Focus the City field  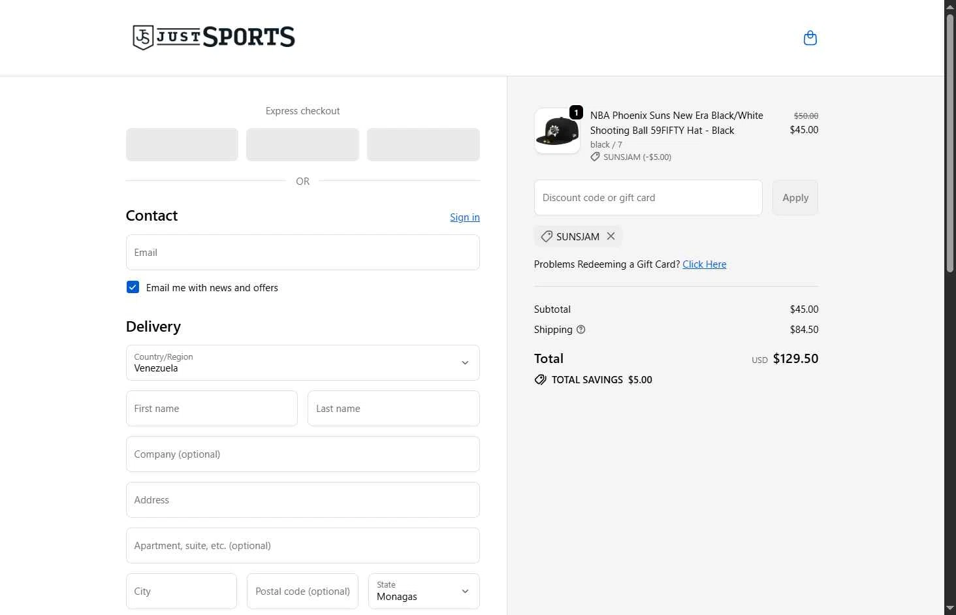click(181, 591)
